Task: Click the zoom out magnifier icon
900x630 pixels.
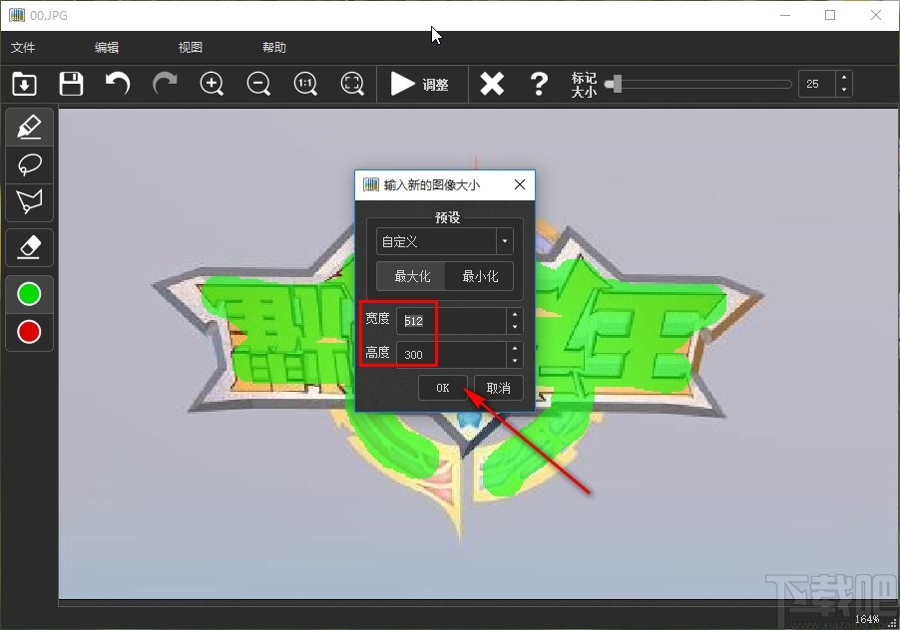Action: (258, 84)
